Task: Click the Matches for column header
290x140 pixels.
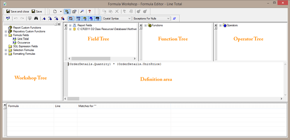Action: (124, 106)
